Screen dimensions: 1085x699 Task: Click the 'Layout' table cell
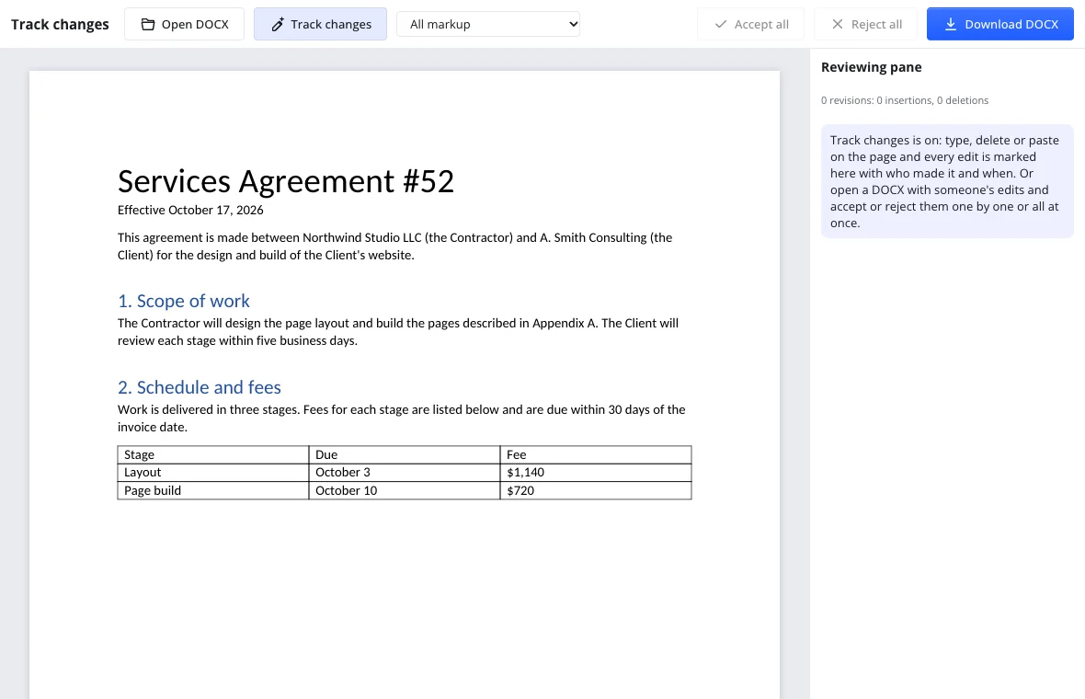click(x=213, y=473)
